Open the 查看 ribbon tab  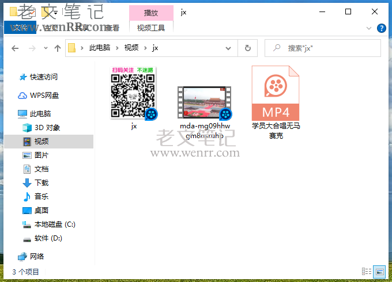click(x=112, y=28)
